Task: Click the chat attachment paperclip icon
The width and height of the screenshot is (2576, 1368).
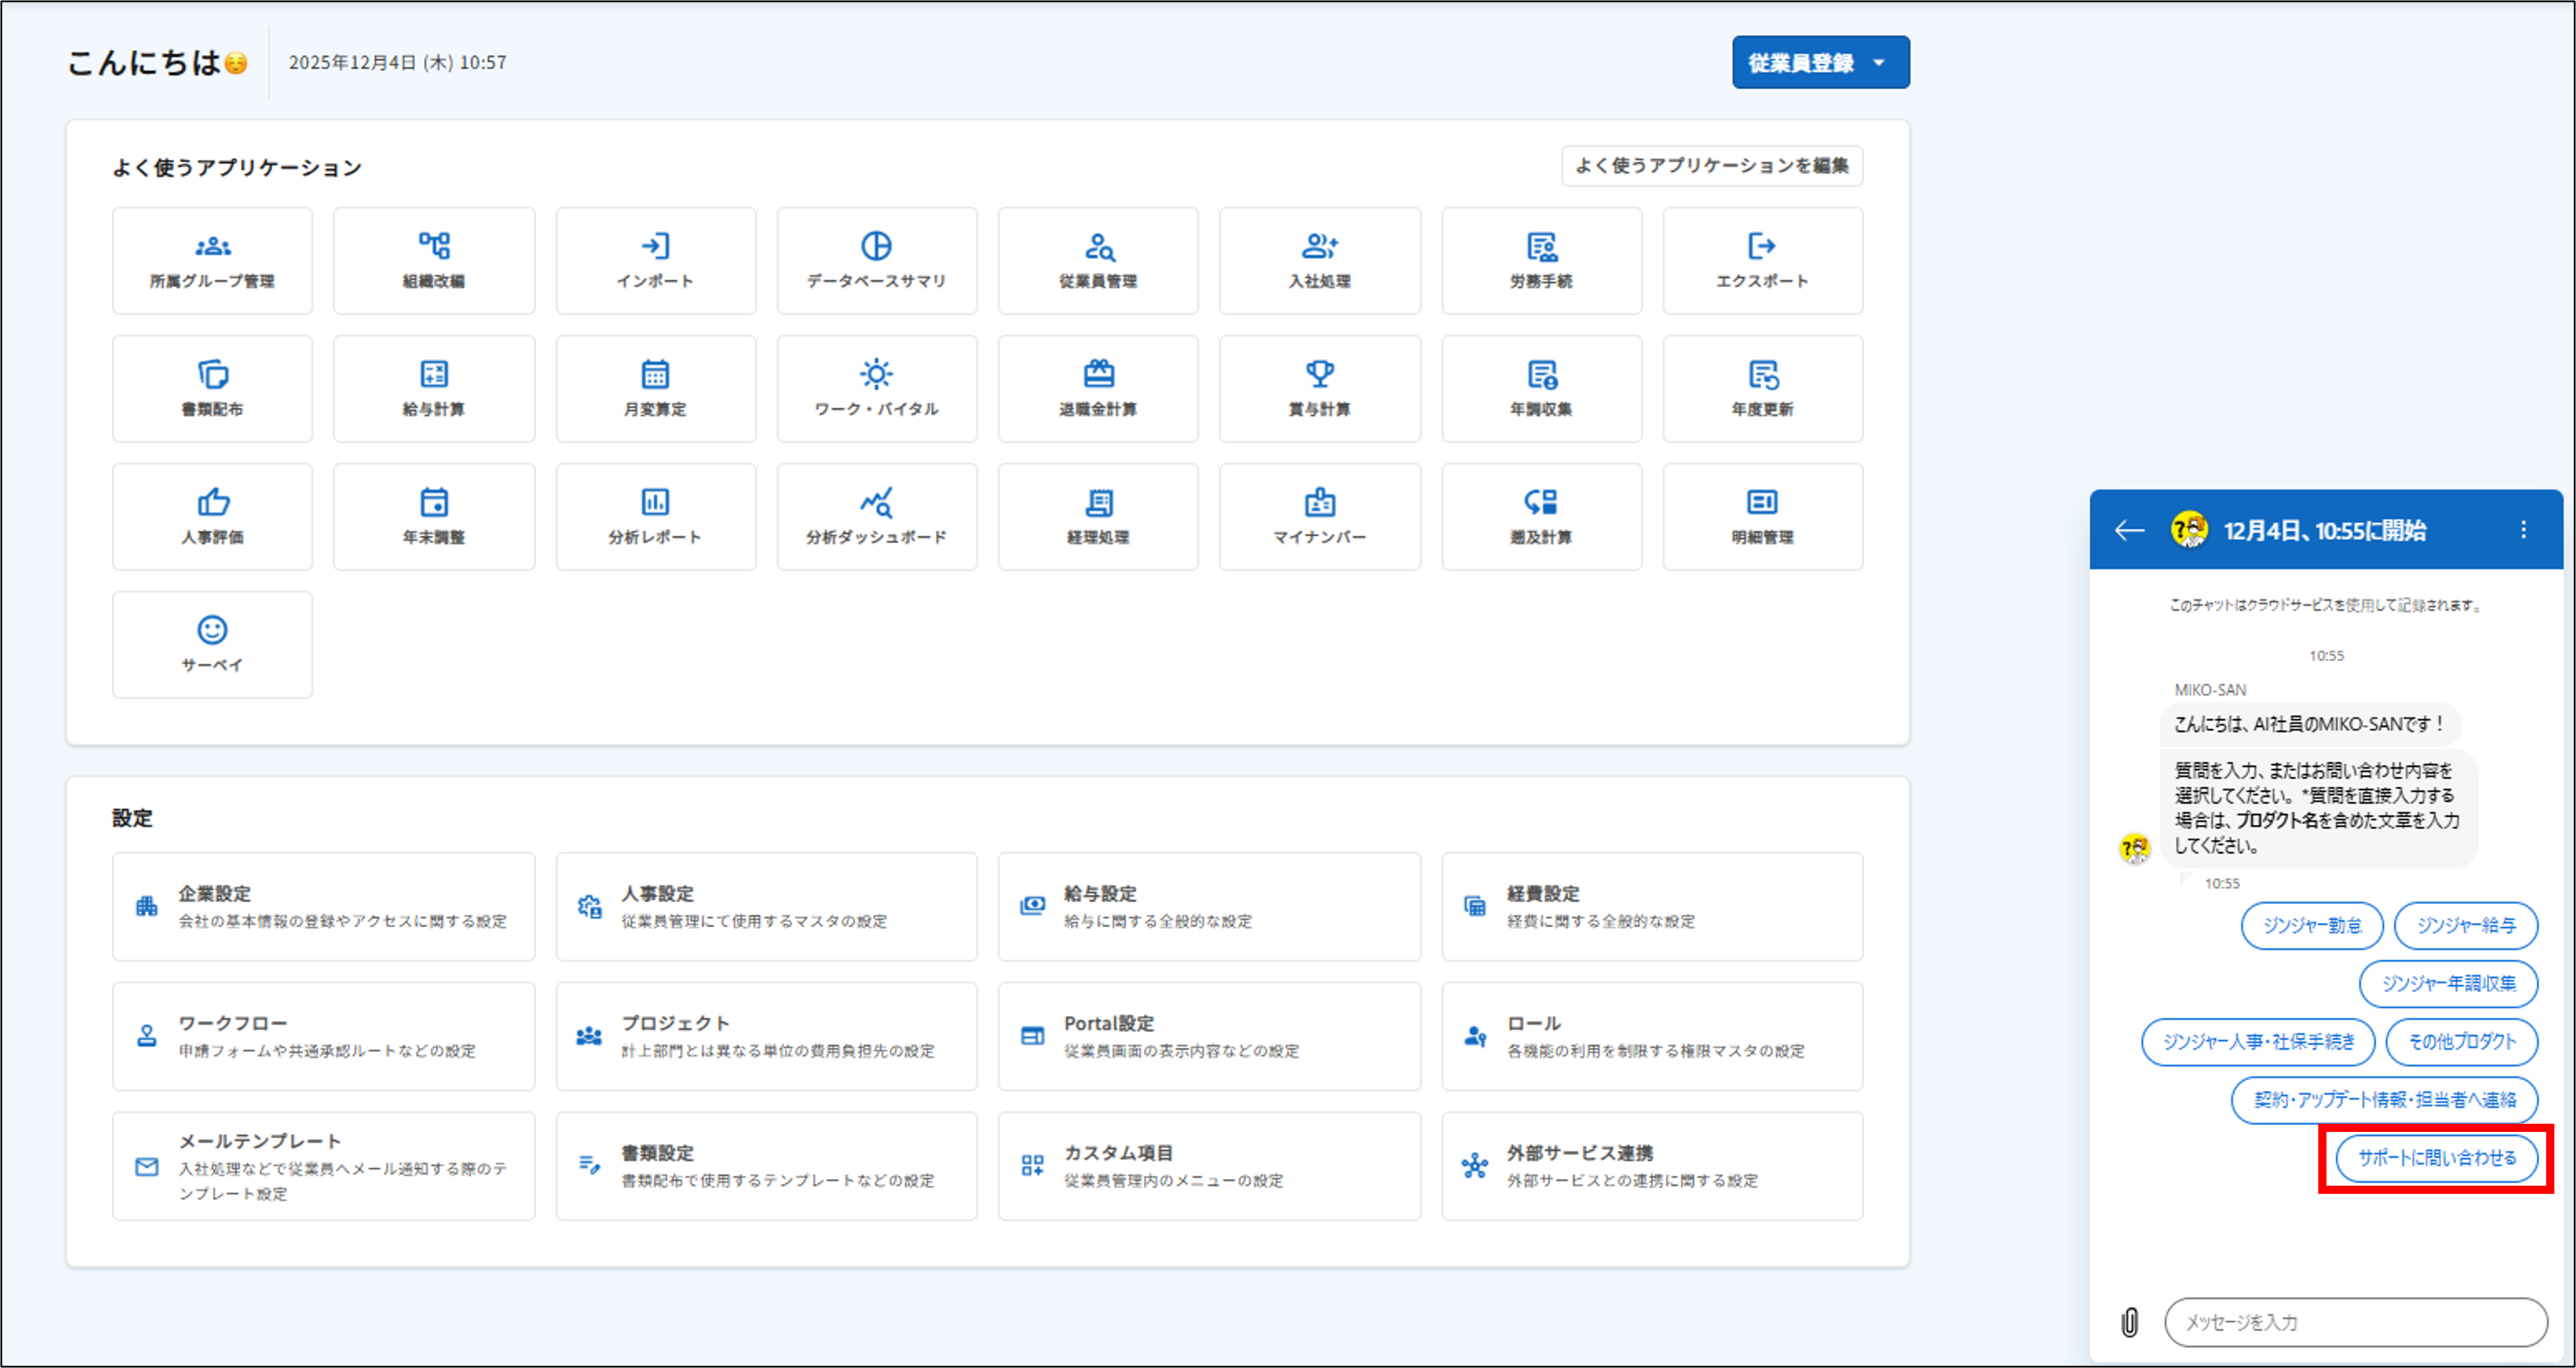Action: tap(2129, 1322)
